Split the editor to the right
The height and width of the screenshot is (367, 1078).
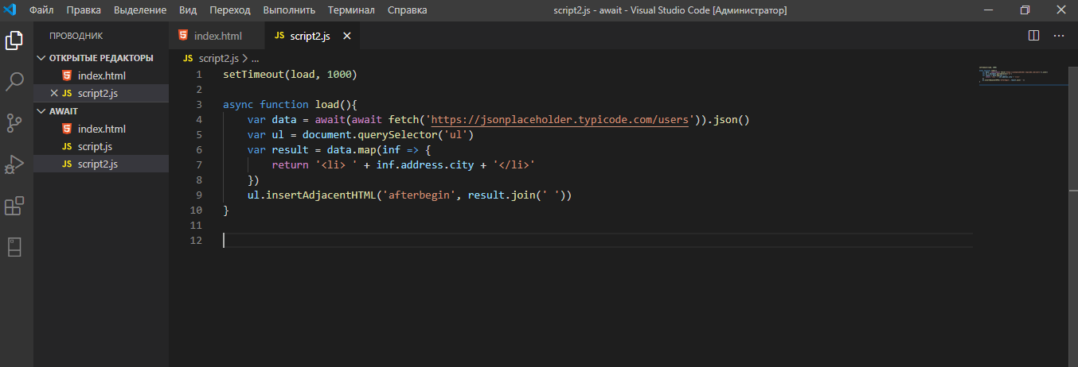[x=1034, y=36]
